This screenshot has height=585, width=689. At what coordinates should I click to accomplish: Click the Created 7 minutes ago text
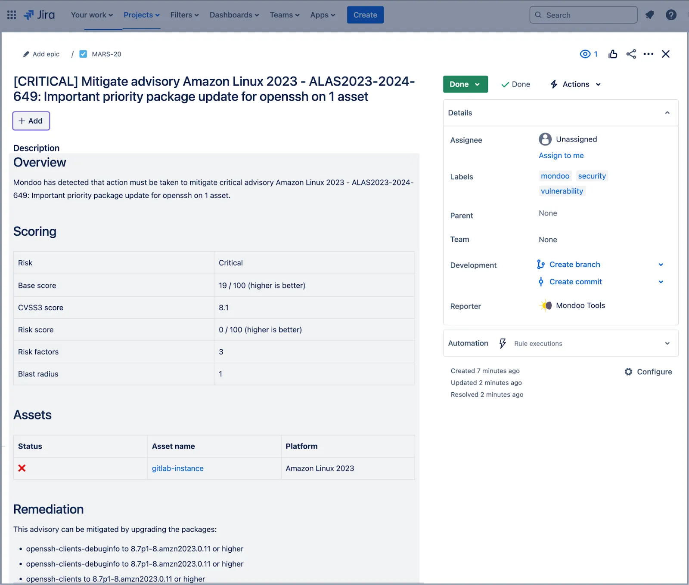tap(485, 371)
